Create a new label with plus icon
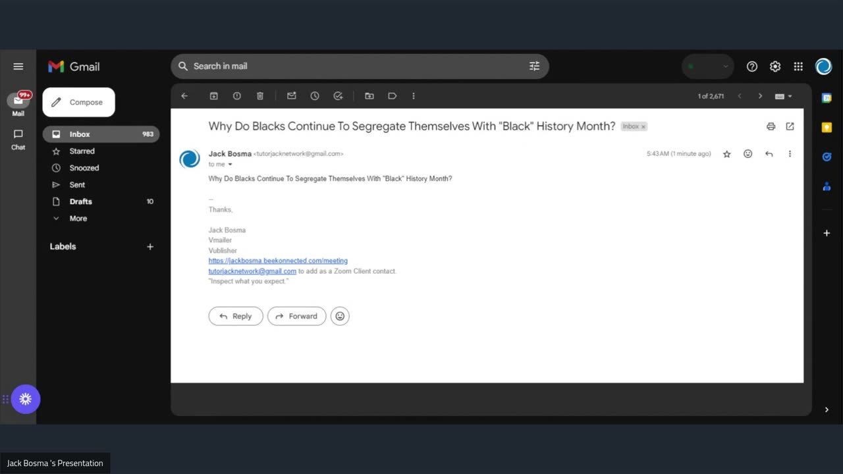The image size is (843, 474). pyautogui.click(x=150, y=246)
